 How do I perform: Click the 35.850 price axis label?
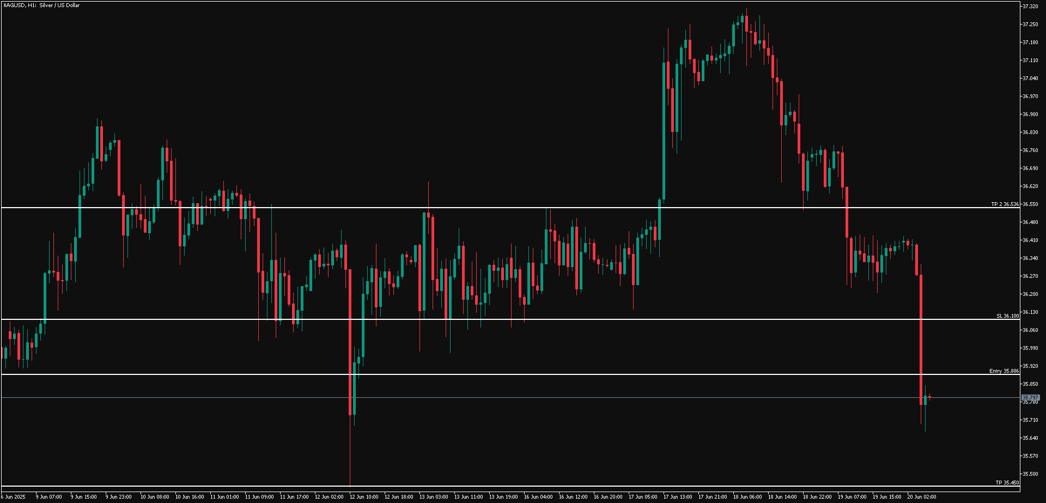[x=1031, y=384]
